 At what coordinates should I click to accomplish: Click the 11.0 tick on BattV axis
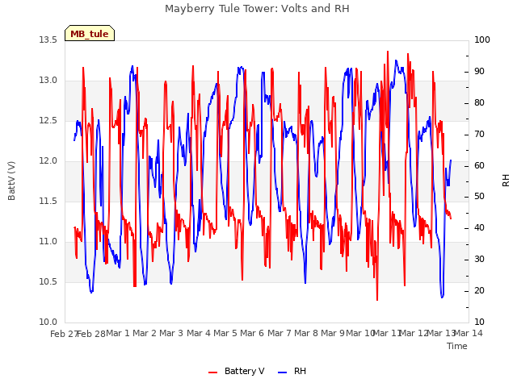[x=48, y=242]
